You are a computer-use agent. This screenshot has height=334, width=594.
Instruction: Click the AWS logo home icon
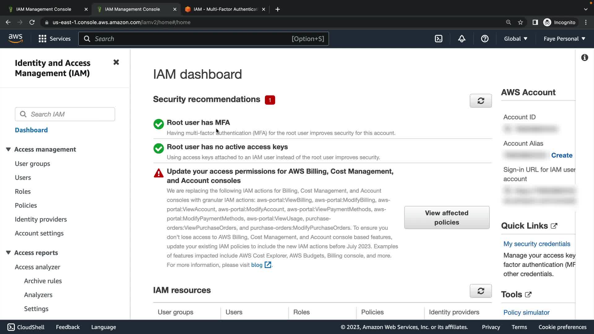(15, 39)
